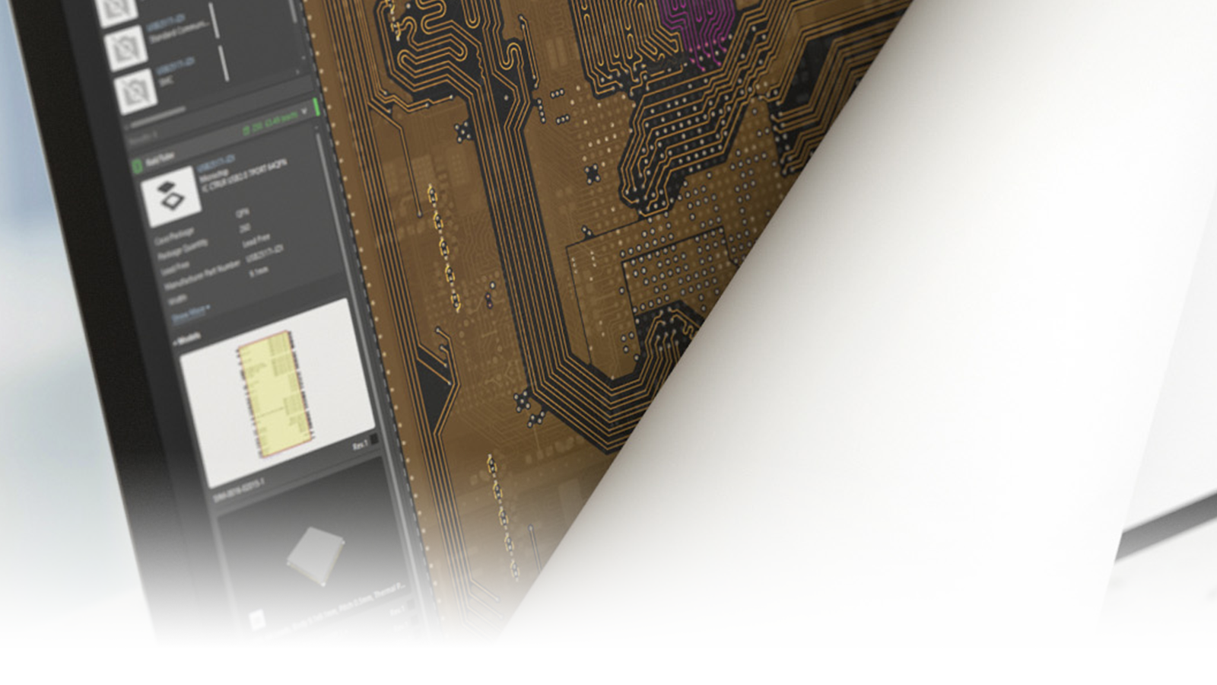Open the yellow schematic symbol preview
Screen dimensions: 1217x685
277,393
